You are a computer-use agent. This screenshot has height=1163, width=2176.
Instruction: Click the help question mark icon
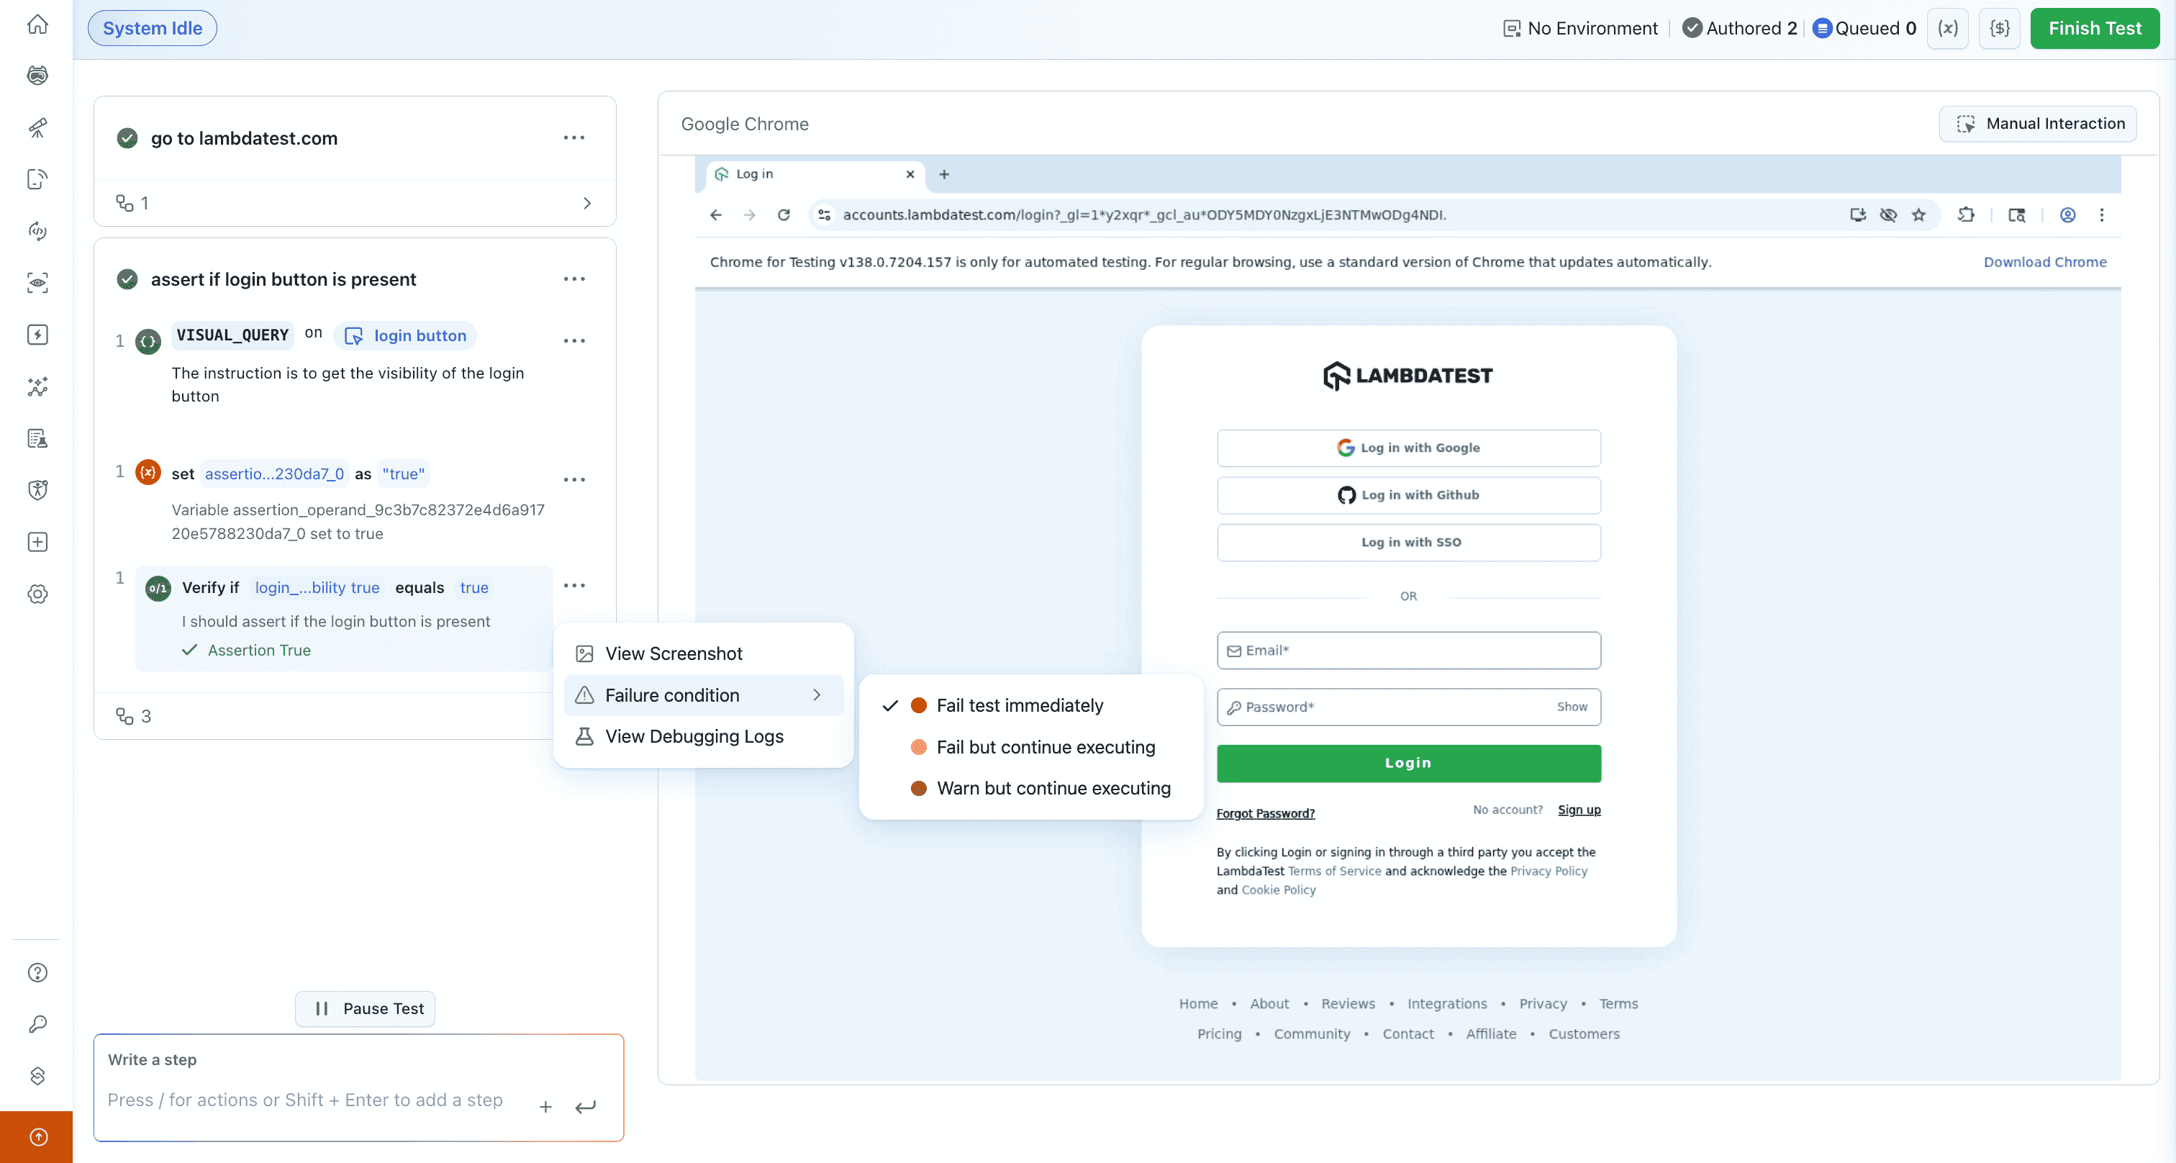click(37, 972)
